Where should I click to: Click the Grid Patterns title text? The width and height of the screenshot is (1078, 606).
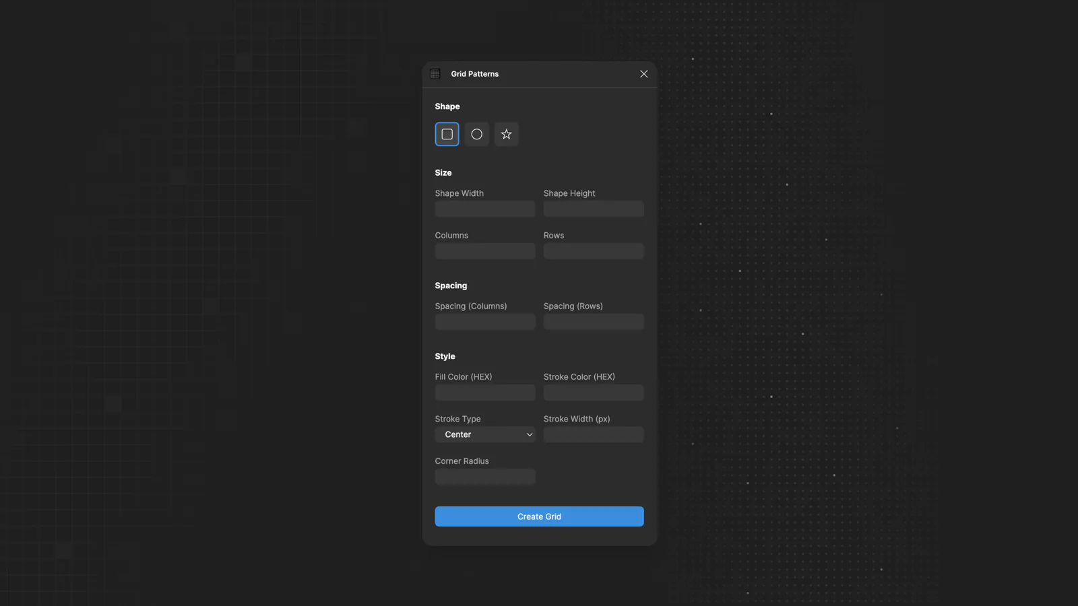pyautogui.click(x=475, y=74)
